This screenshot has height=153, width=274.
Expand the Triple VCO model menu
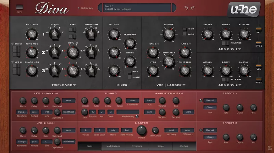click(74, 85)
